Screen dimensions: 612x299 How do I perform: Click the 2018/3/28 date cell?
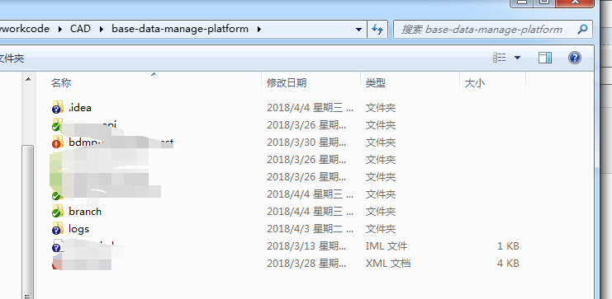click(x=306, y=264)
